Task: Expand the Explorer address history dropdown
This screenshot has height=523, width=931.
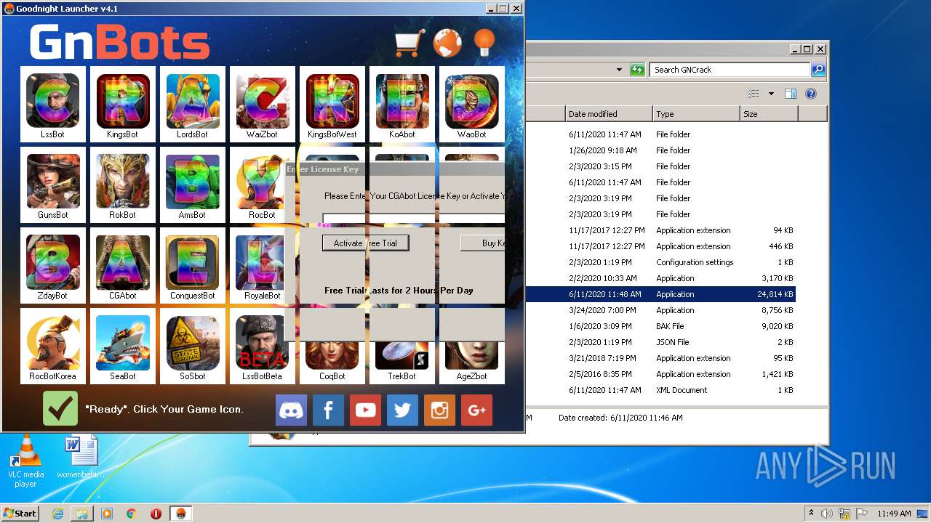Action: [619, 70]
